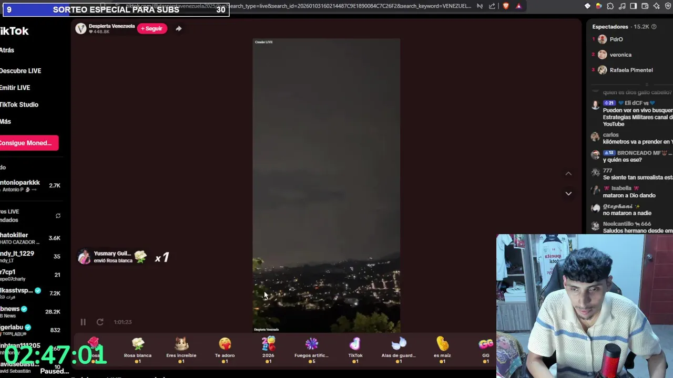
Task: Expand the Más sidebar option
Action: coord(5,121)
